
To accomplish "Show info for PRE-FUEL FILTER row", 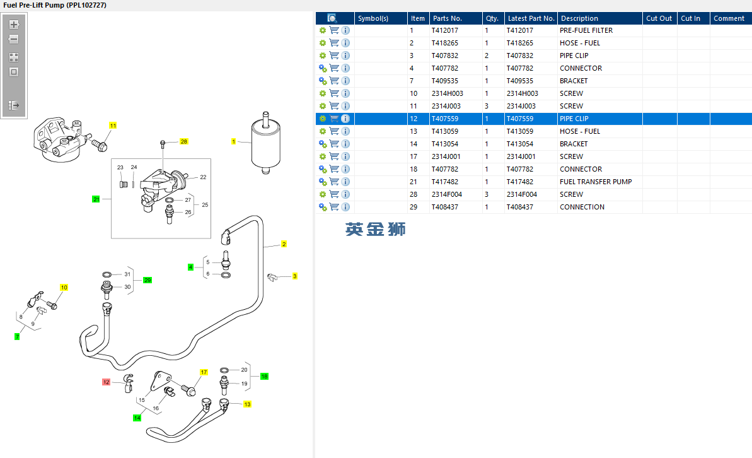I will point(345,30).
